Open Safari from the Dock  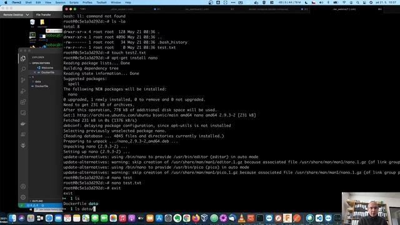[x=49, y=218]
